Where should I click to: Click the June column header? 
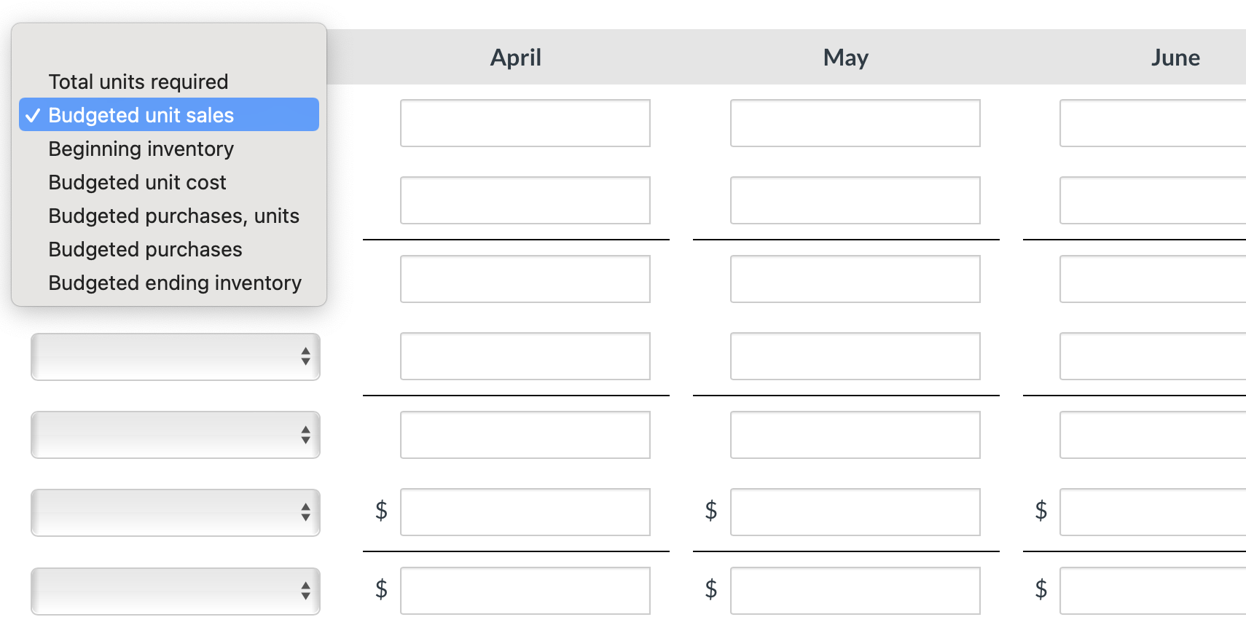click(x=1175, y=57)
